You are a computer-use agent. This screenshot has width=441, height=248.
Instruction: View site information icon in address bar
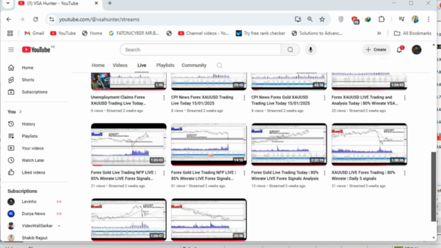pos(52,19)
